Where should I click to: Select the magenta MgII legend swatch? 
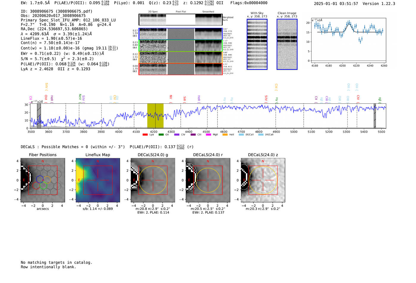click(x=208, y=135)
